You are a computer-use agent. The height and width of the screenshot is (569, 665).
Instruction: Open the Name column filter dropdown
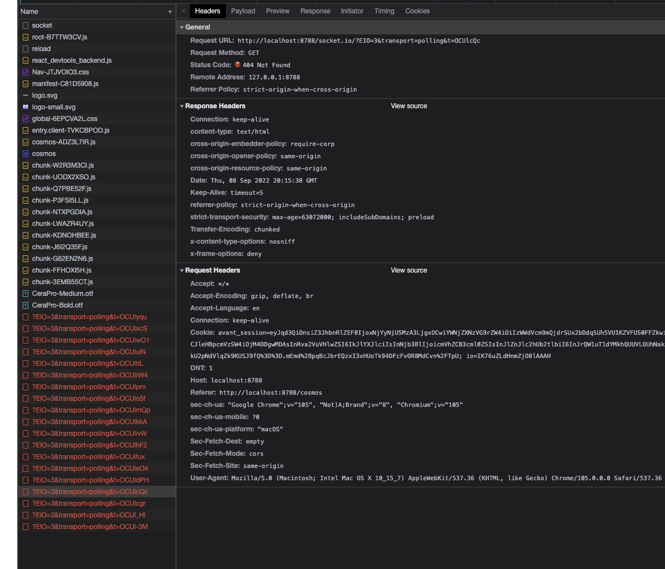[x=170, y=11]
